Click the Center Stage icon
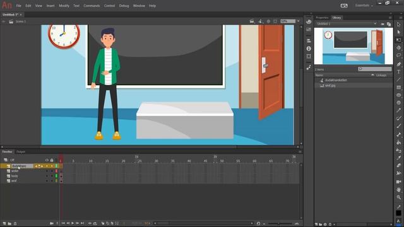 pyautogui.click(x=268, y=21)
